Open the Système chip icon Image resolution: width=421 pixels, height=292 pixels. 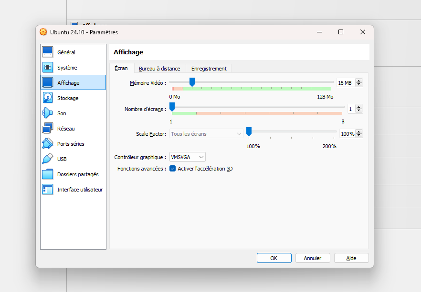pyautogui.click(x=48, y=67)
